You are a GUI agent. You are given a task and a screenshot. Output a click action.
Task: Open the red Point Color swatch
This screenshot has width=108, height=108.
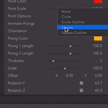[x=98, y=1]
